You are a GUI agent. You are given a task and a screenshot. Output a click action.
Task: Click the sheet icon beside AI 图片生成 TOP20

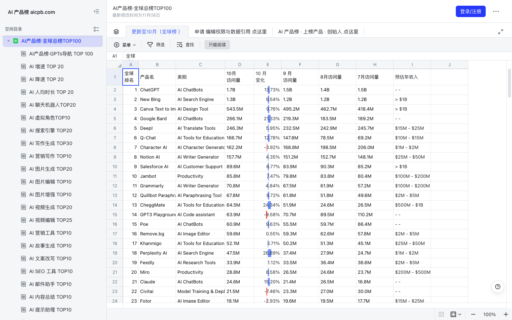[23, 169]
